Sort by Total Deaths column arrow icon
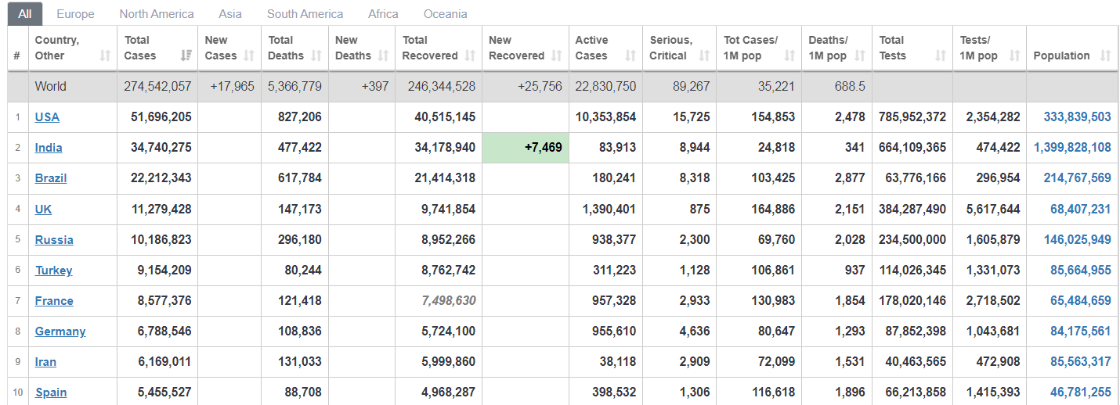Image resolution: width=1120 pixels, height=405 pixels. tap(316, 56)
